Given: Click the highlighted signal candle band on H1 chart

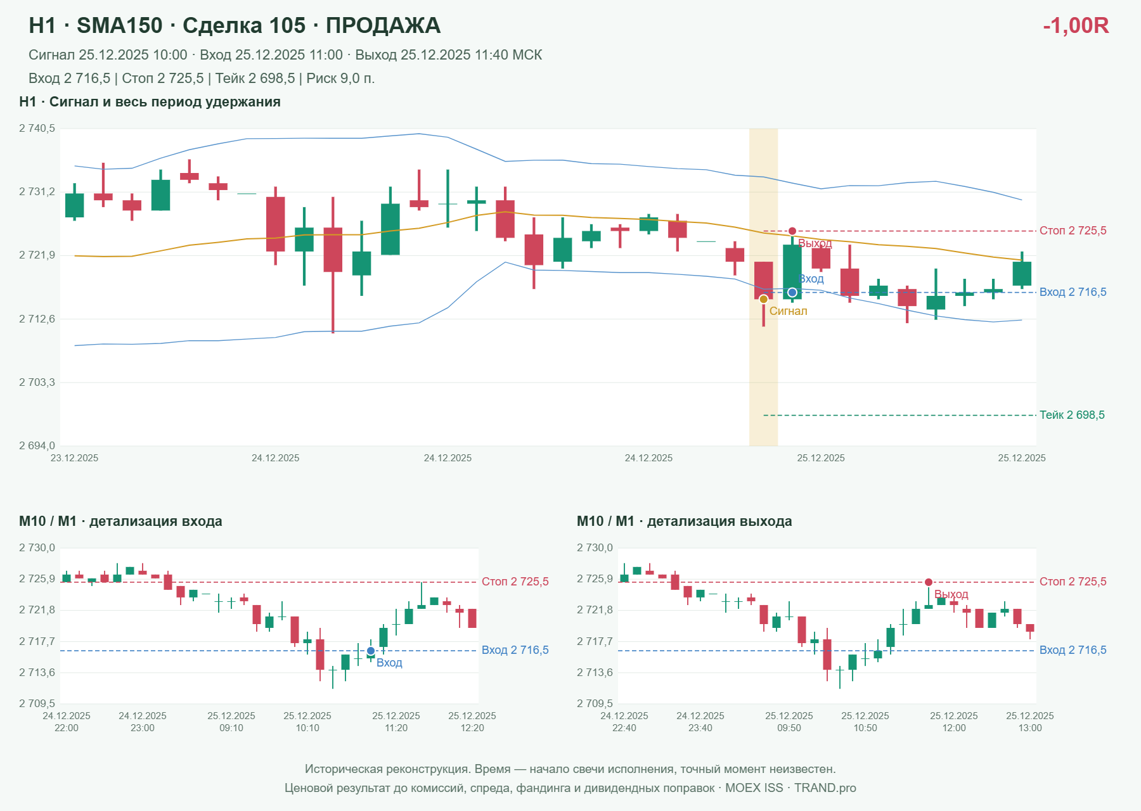Looking at the screenshot, I should 763,287.
